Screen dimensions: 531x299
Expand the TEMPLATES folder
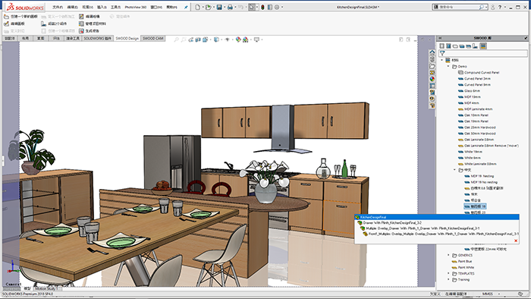[x=449, y=274]
